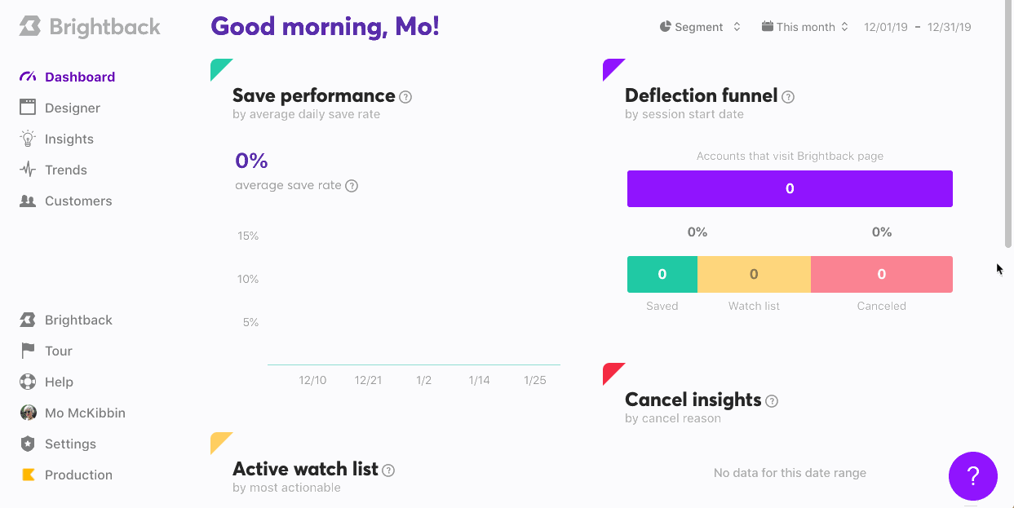The height and width of the screenshot is (508, 1014).
Task: Click the purple help chat button
Action: tap(973, 476)
